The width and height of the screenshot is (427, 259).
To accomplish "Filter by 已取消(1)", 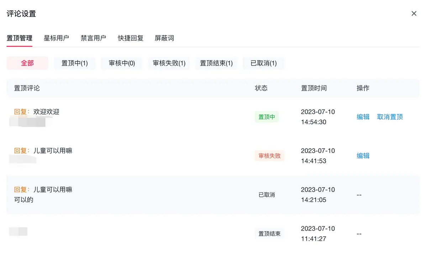I will (263, 63).
